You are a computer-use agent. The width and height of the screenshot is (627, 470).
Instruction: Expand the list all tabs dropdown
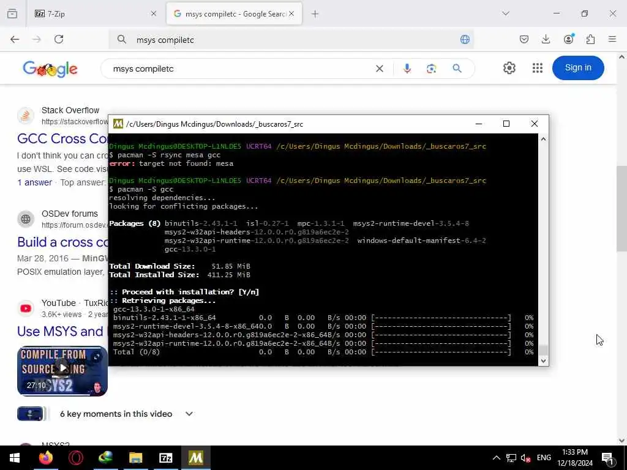(x=506, y=13)
